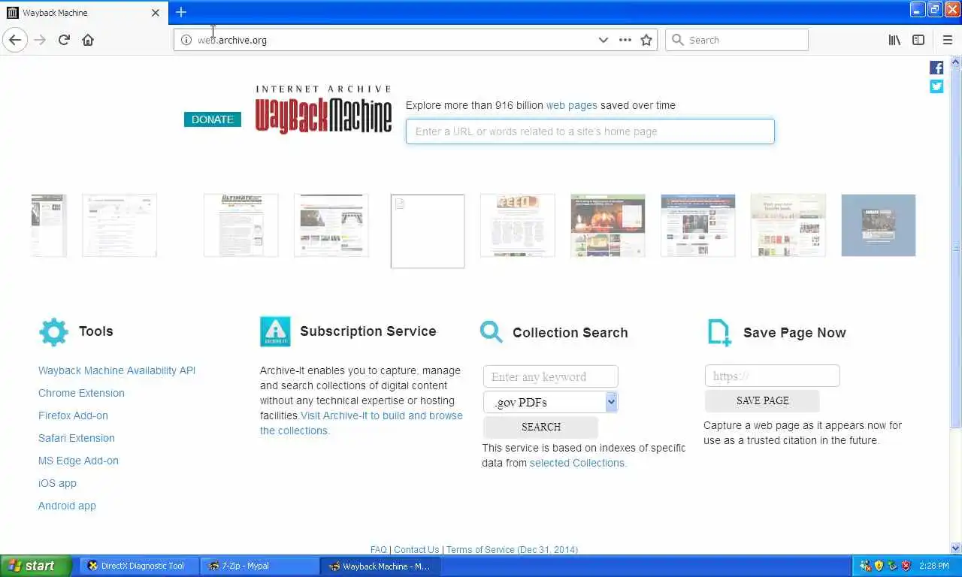Select the Wayback Machine browser tab
The image size is (962, 577).
coord(83,13)
